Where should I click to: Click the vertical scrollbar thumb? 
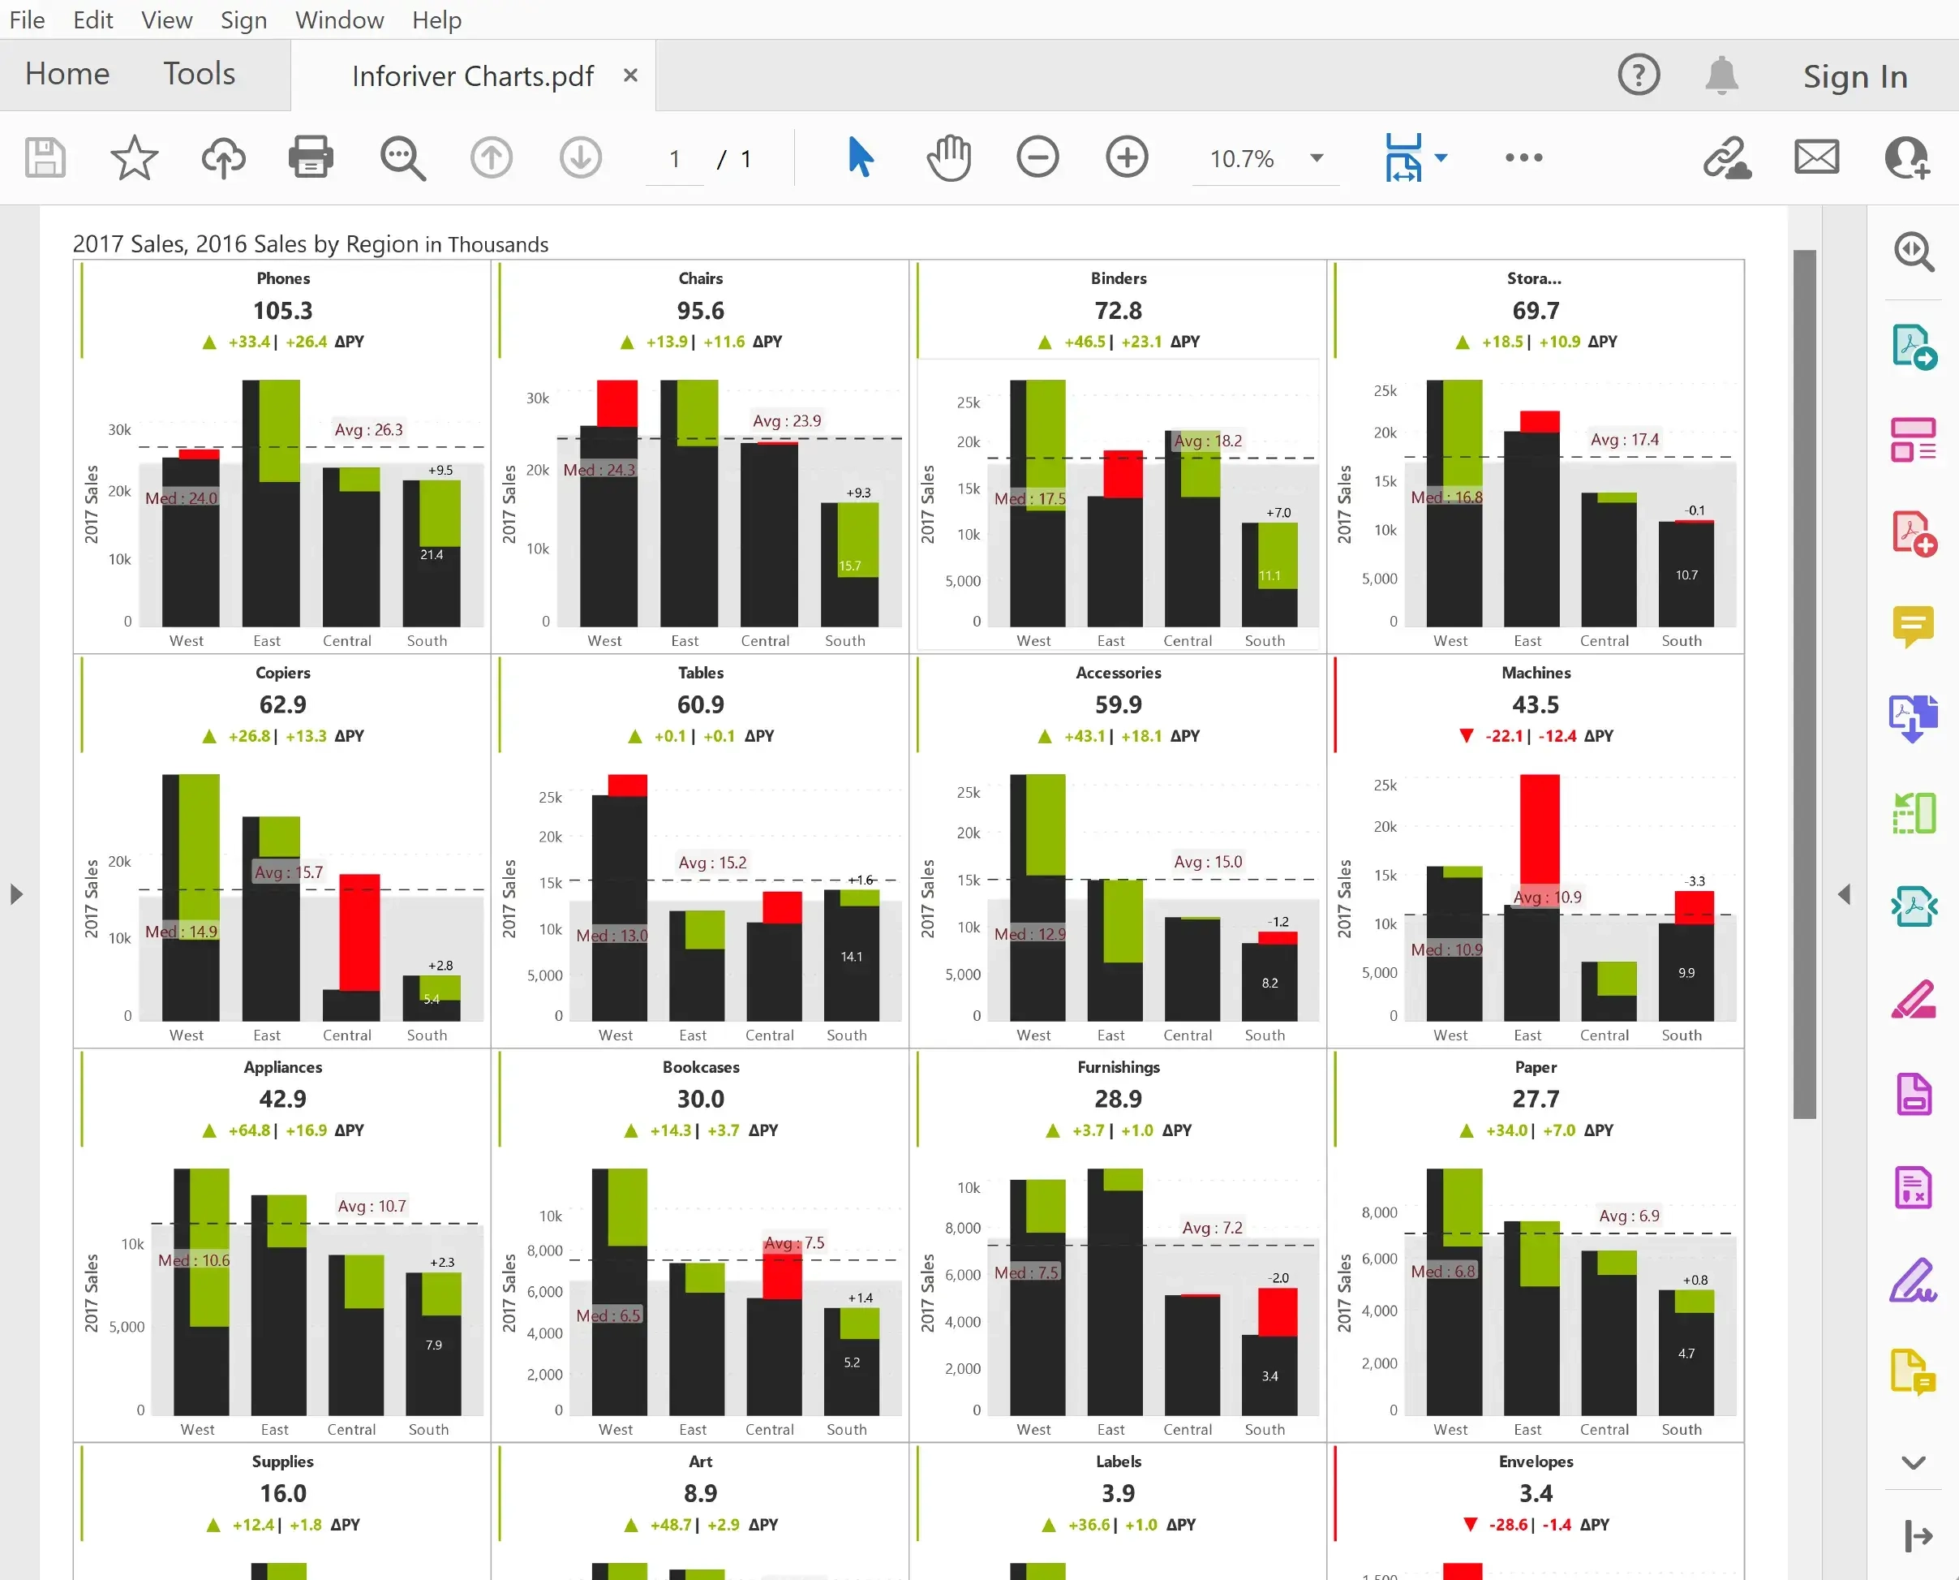pyautogui.click(x=1804, y=683)
